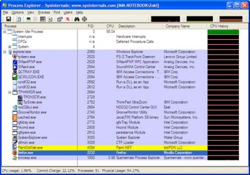Open the Help menu
Screen dimensions: 250x175
(79, 12)
